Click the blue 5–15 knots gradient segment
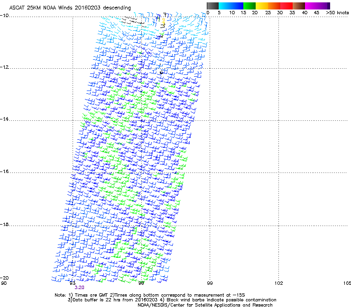351x308 pixels. (x=231, y=6)
